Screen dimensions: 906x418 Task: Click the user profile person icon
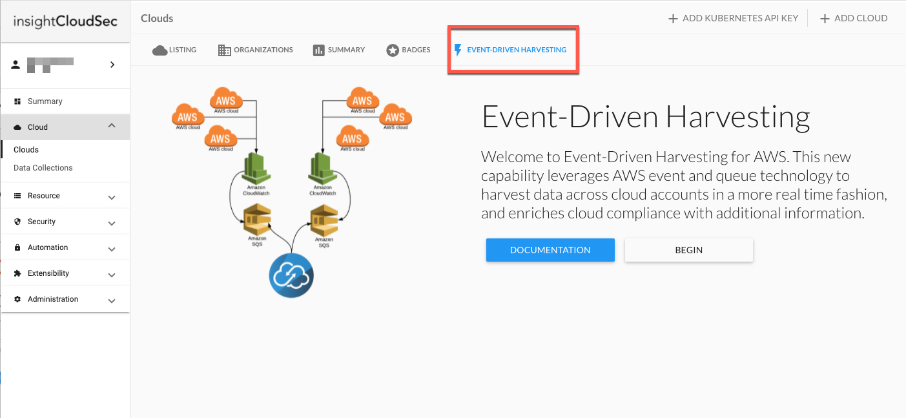16,65
